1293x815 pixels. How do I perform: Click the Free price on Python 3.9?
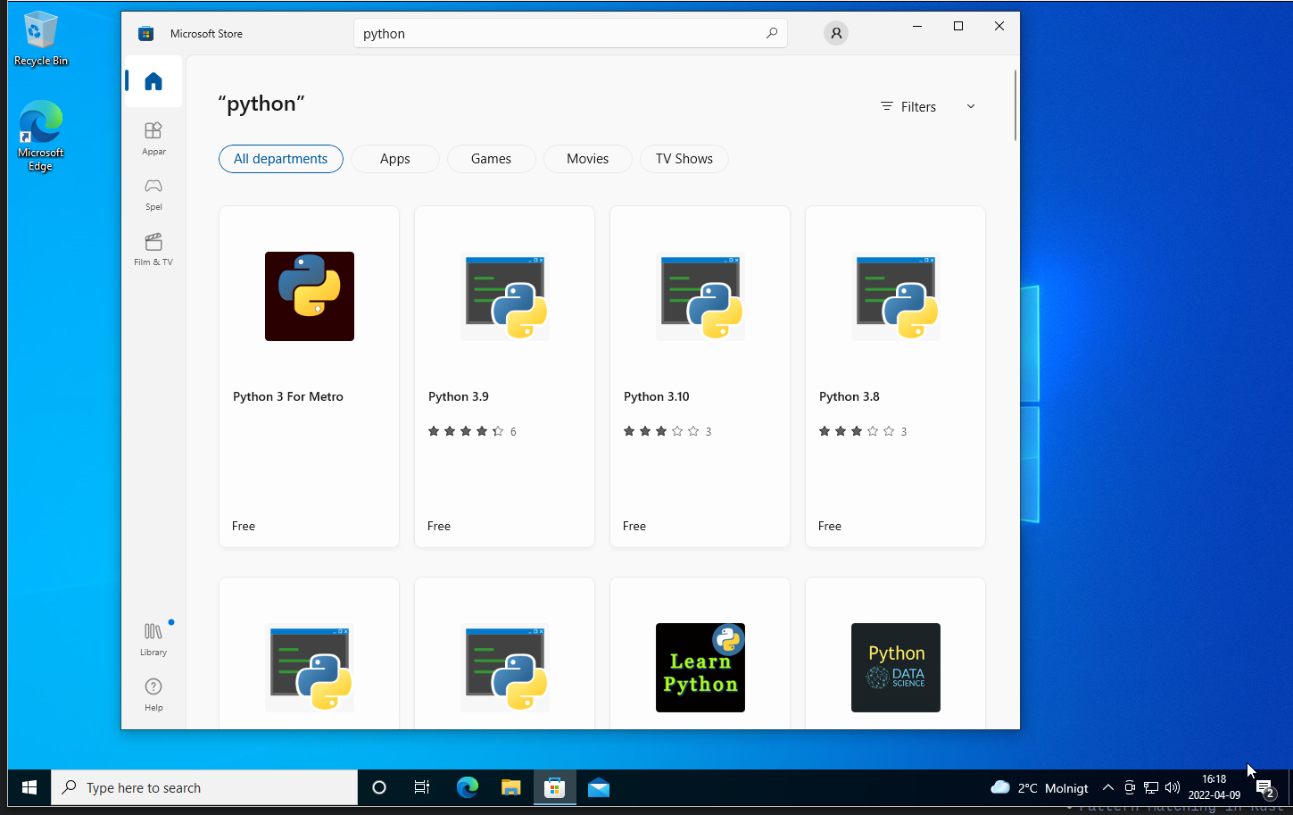click(x=439, y=526)
